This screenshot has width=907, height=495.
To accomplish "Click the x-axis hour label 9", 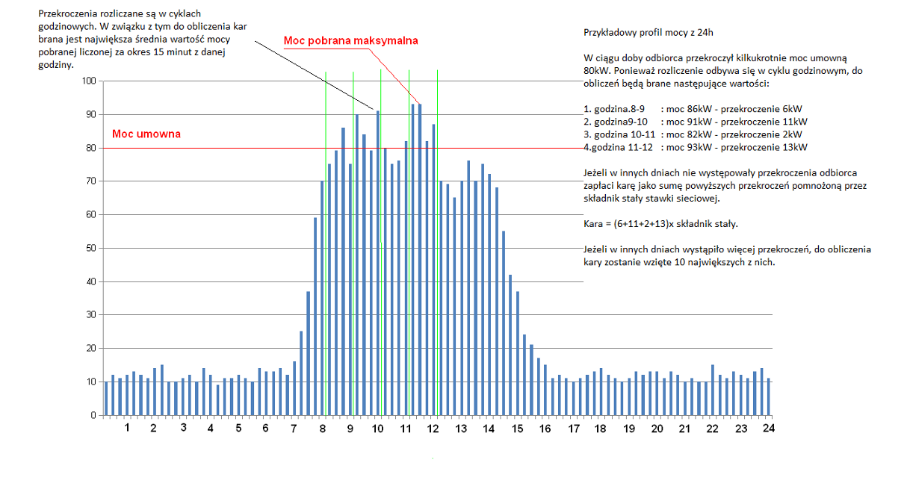I will click(x=350, y=429).
